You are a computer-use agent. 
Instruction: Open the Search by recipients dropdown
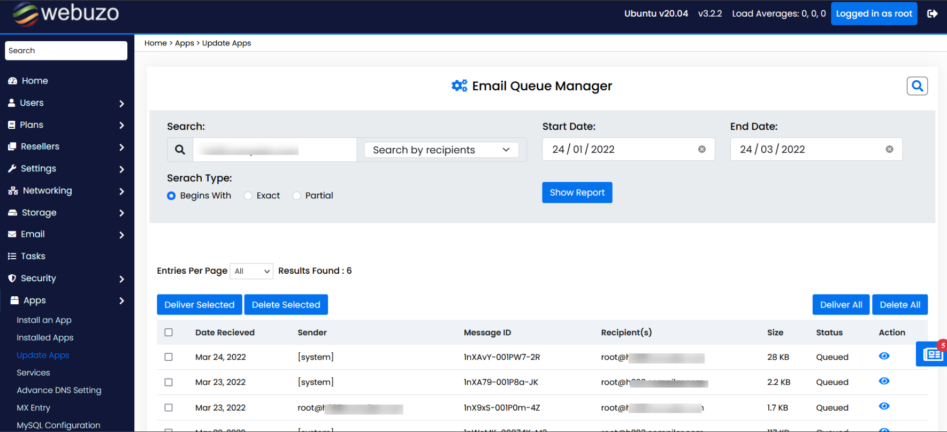pyautogui.click(x=441, y=150)
